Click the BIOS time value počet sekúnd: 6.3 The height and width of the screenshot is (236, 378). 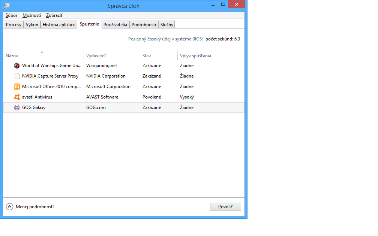(223, 39)
